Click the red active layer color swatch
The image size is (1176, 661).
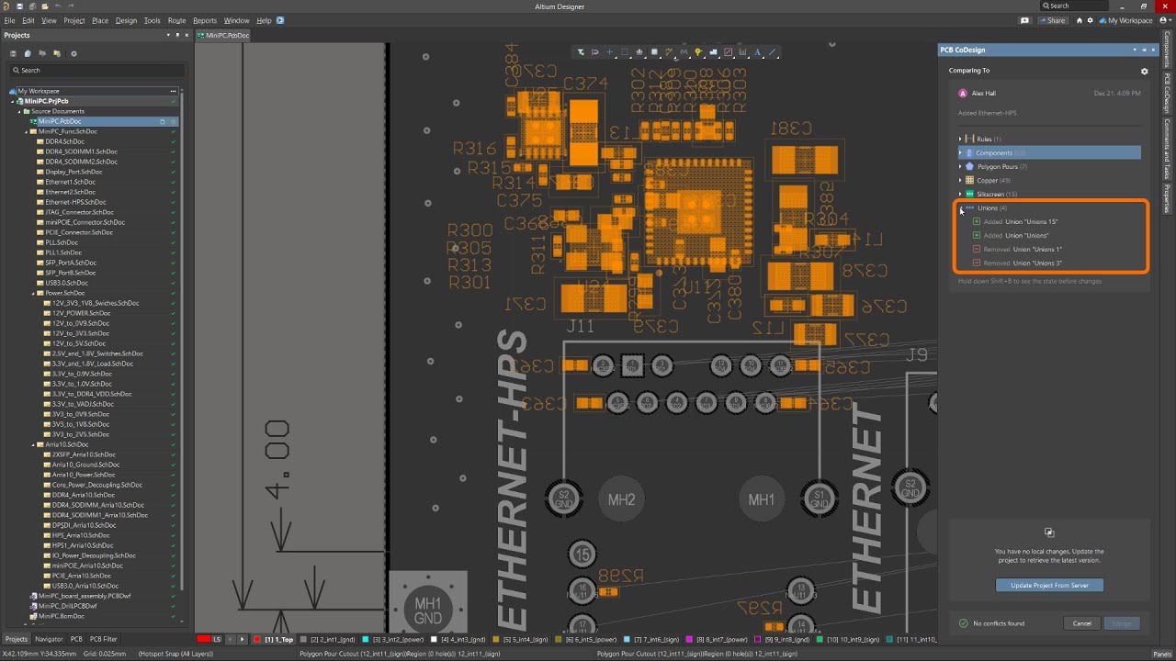click(204, 639)
